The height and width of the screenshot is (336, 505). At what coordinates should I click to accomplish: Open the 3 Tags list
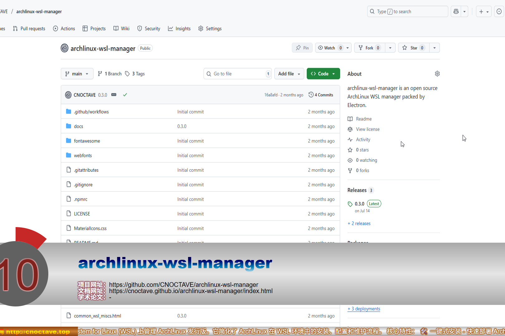click(x=135, y=74)
